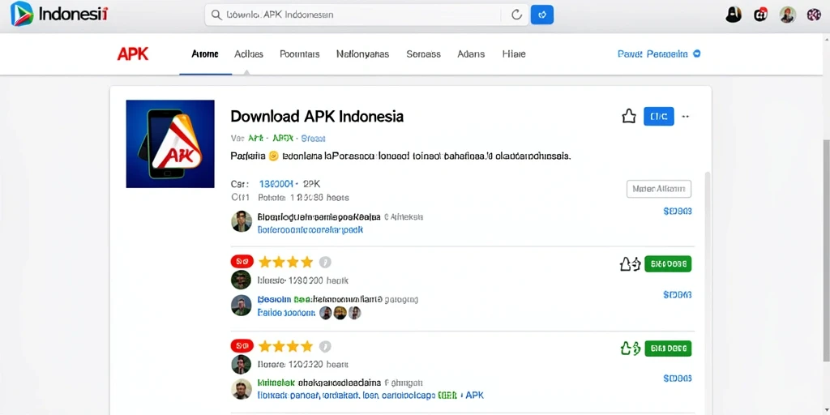Select the Atome tab

coord(205,54)
